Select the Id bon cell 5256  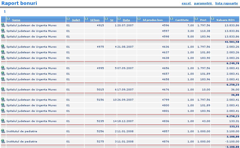tap(100, 131)
